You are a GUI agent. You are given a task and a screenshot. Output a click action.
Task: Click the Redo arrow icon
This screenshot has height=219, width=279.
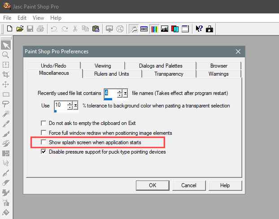click(65, 29)
